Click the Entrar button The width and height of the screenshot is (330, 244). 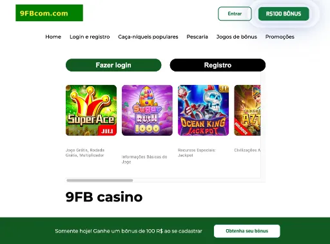(x=235, y=14)
